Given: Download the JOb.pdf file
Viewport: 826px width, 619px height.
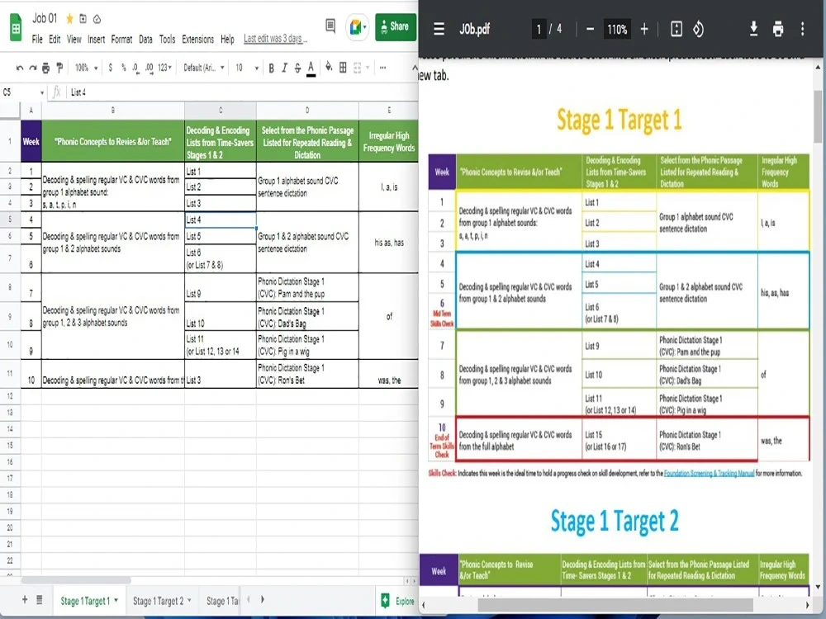Looking at the screenshot, I should pos(754,29).
